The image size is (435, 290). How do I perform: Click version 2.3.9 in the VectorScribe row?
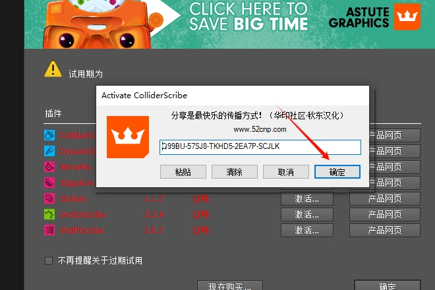pos(154,214)
